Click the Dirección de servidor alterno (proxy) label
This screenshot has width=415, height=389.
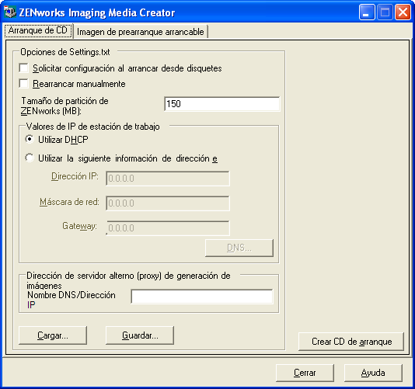[129, 280]
